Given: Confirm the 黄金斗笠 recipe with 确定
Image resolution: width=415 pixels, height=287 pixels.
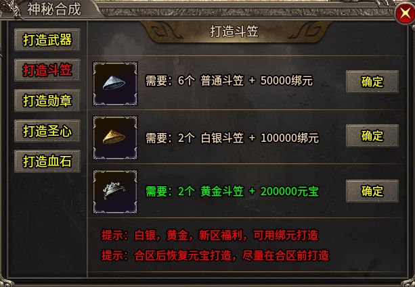Looking at the screenshot, I should click(372, 191).
